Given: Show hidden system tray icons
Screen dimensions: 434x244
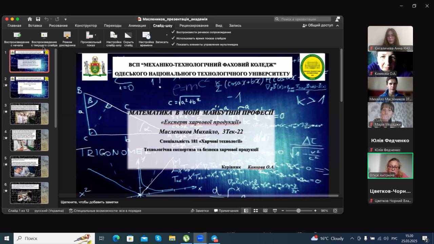Looking at the screenshot, I should click(x=352, y=238).
